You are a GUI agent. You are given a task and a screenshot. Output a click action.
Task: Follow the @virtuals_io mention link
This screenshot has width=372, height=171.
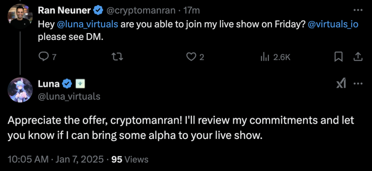coord(333,25)
